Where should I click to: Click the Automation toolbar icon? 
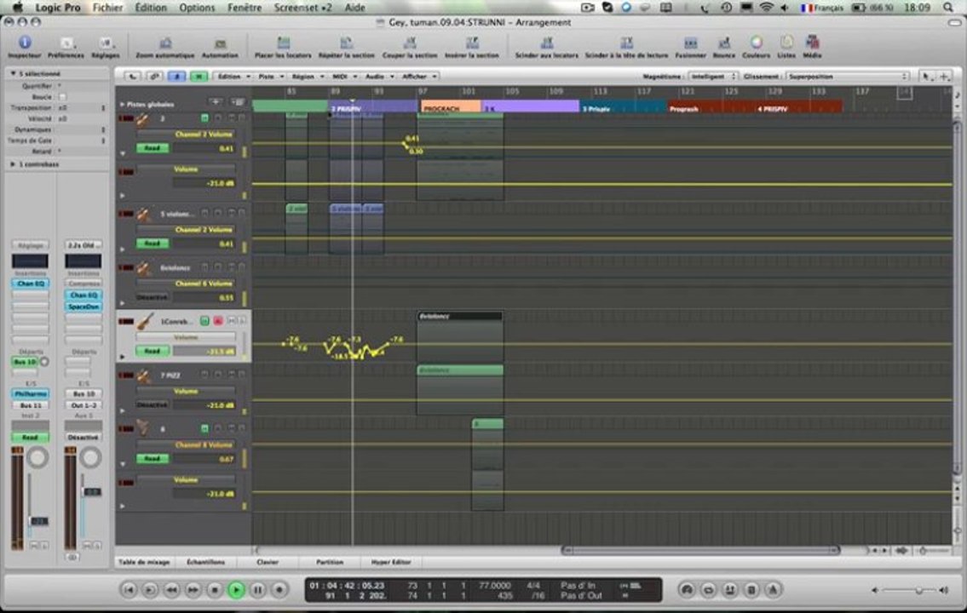220,43
